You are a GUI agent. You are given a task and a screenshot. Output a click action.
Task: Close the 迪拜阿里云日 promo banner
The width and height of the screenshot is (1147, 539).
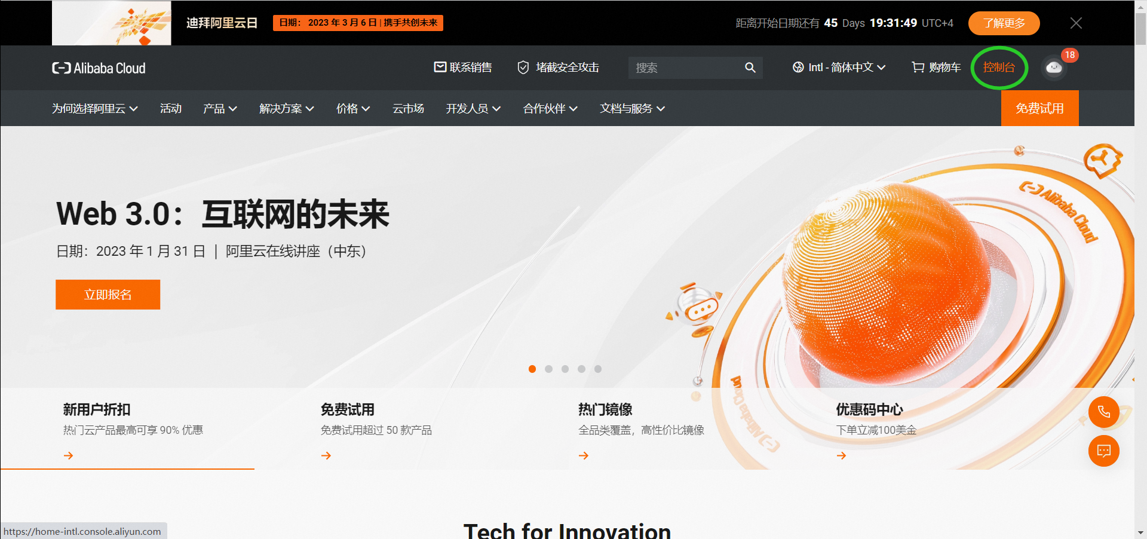[1076, 23]
